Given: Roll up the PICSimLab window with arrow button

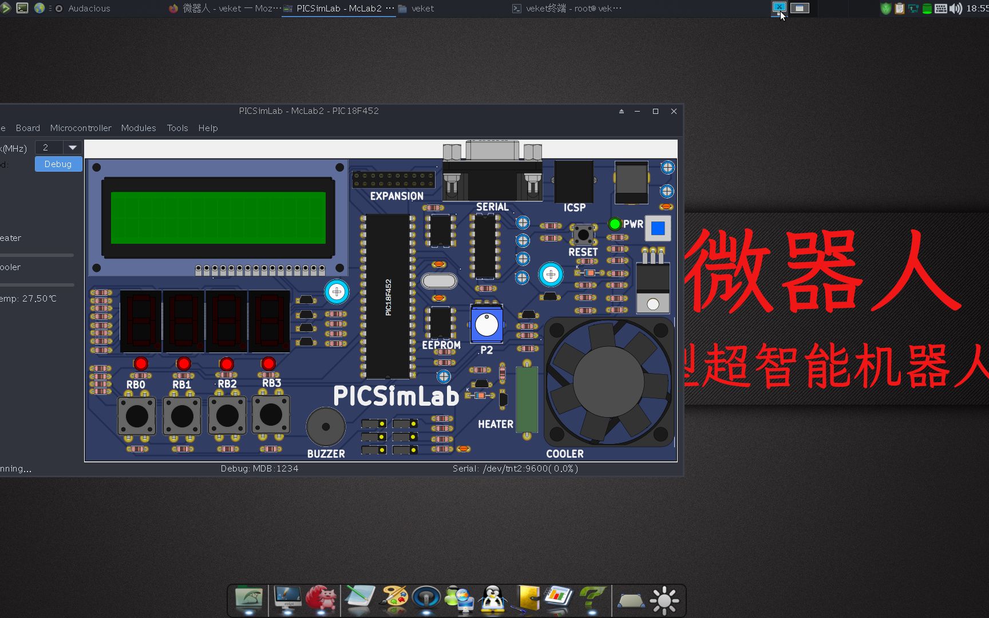Looking at the screenshot, I should (x=622, y=111).
